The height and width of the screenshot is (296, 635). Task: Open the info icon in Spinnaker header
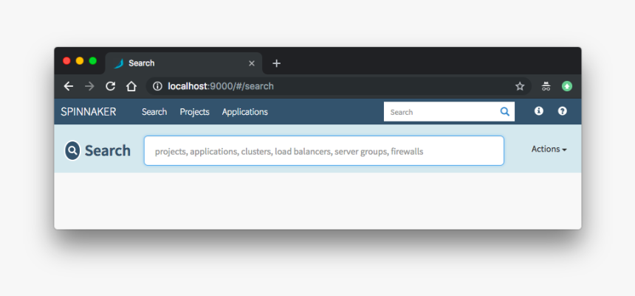click(x=539, y=111)
